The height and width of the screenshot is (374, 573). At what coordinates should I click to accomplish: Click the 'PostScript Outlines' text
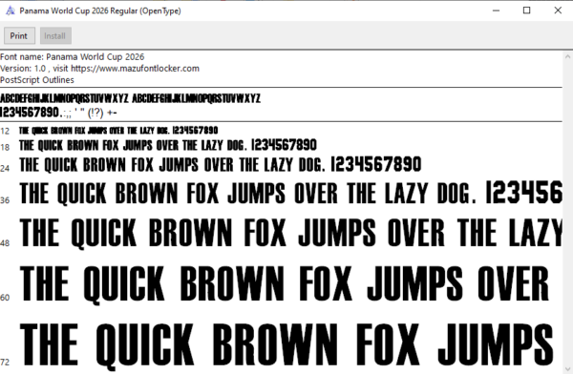37,80
